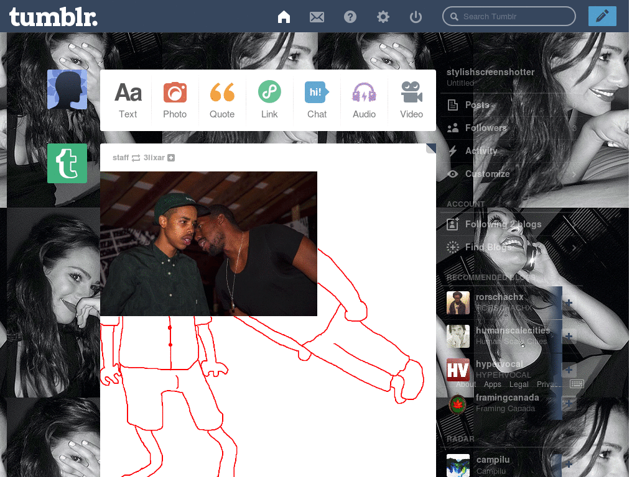Create a new Link post
This screenshot has height=477, width=637.
click(269, 100)
